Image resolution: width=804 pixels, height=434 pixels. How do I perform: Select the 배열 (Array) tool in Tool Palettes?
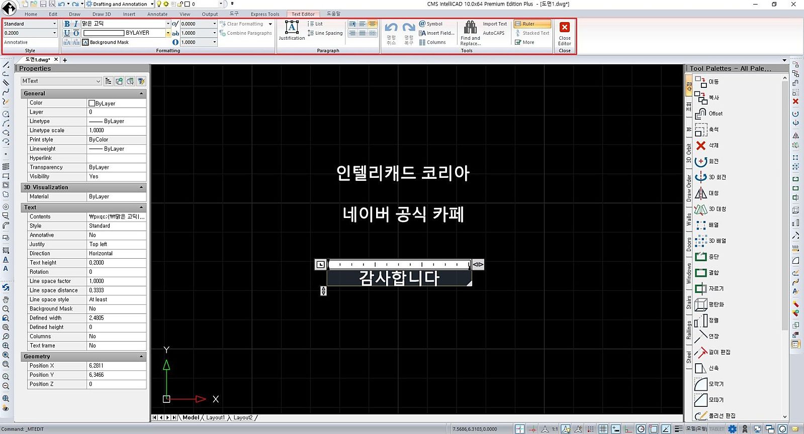[707, 225]
